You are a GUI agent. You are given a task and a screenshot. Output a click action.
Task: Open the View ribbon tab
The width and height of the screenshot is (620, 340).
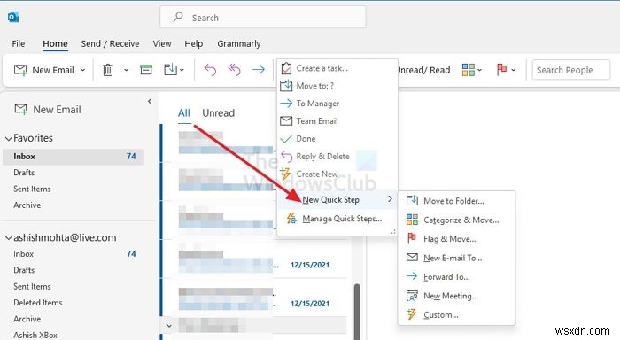click(x=162, y=43)
